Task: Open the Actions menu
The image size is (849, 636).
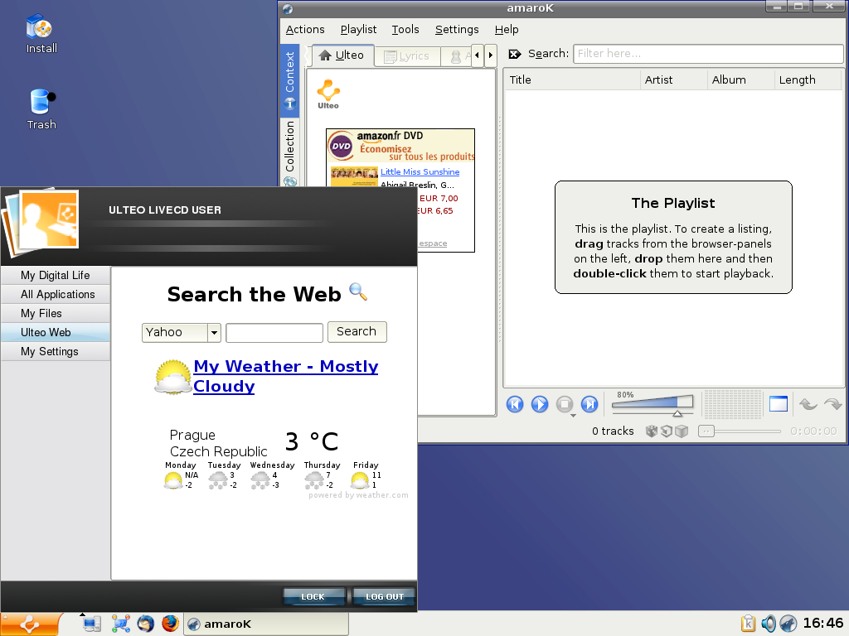Action: coord(305,30)
